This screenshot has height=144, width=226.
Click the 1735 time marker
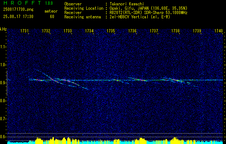click(x=111, y=31)
